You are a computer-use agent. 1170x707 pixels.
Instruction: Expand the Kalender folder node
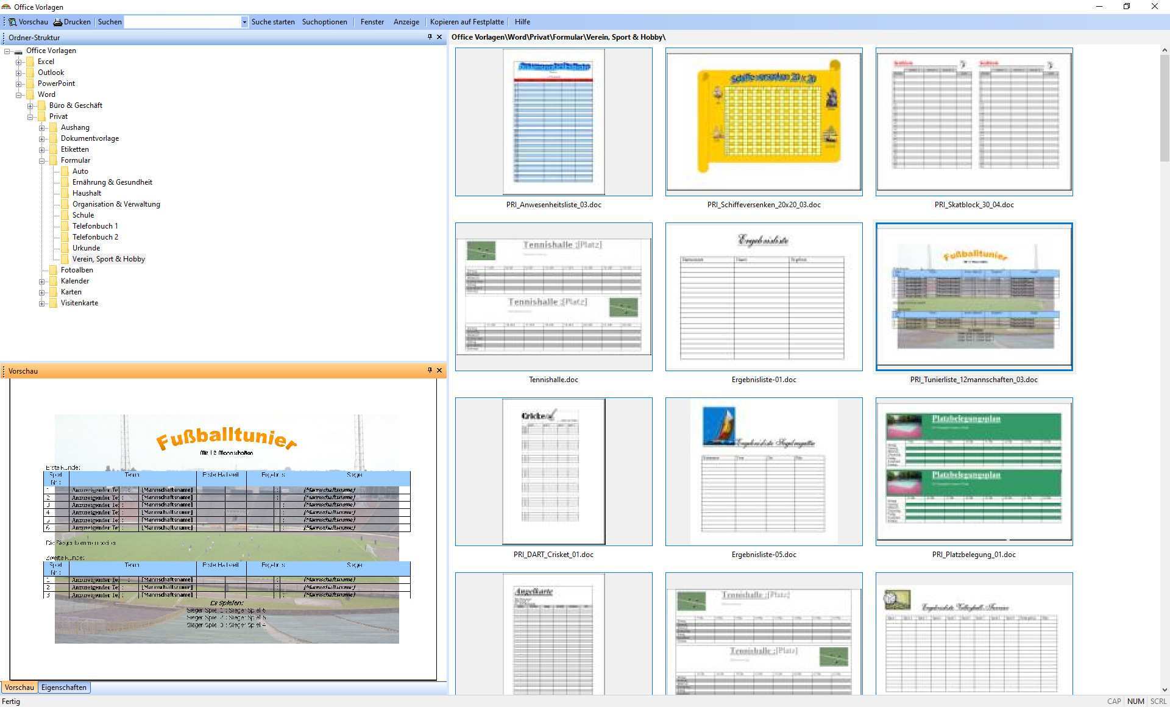(x=42, y=281)
